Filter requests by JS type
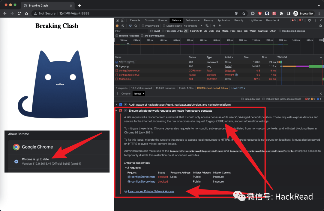This screenshot has height=211, width=324. tap(205, 31)
